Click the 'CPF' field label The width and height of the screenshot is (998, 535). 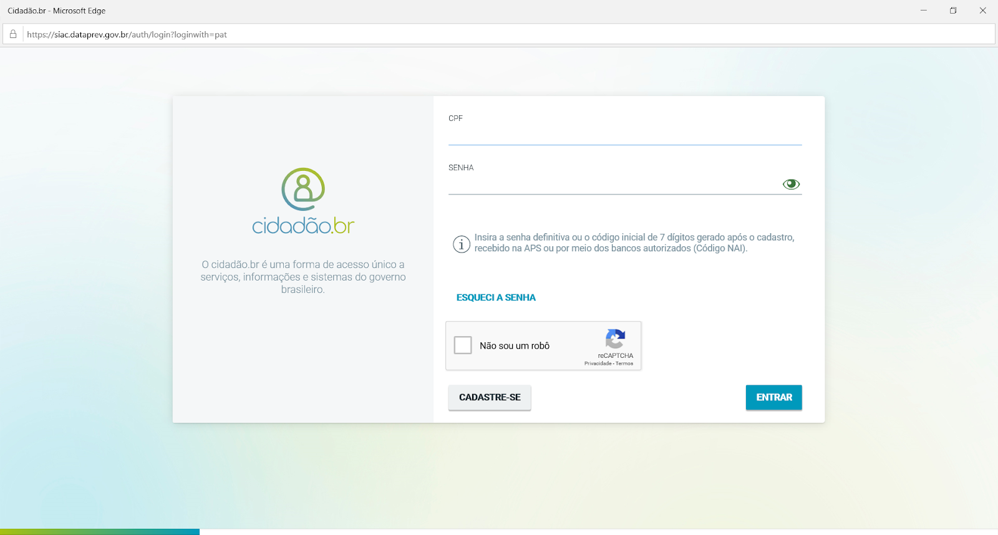455,118
